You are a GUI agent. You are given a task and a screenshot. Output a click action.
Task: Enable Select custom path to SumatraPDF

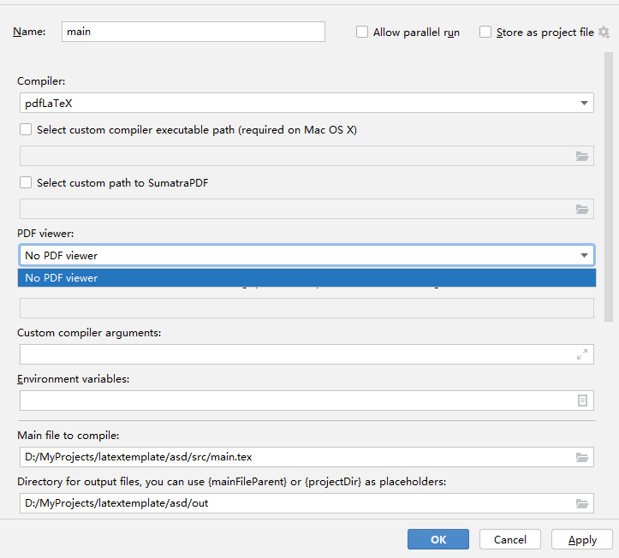(26, 182)
